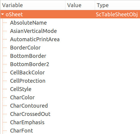140x134 pixels.
Task: Select the CharCrossedOut property
Action: (30, 114)
